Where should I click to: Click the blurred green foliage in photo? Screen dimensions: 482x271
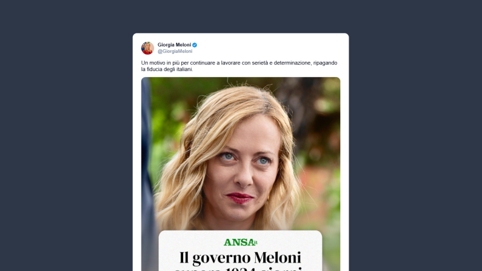(x=167, y=110)
